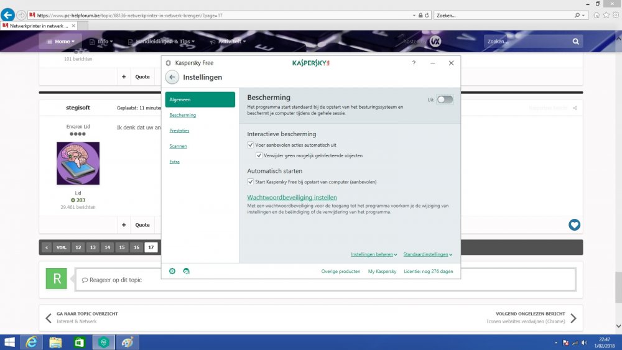Toggle the Bescherming switch on

445,99
